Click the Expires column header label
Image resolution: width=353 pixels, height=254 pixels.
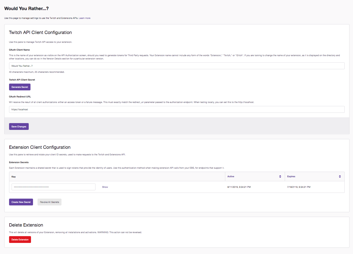pyautogui.click(x=291, y=176)
